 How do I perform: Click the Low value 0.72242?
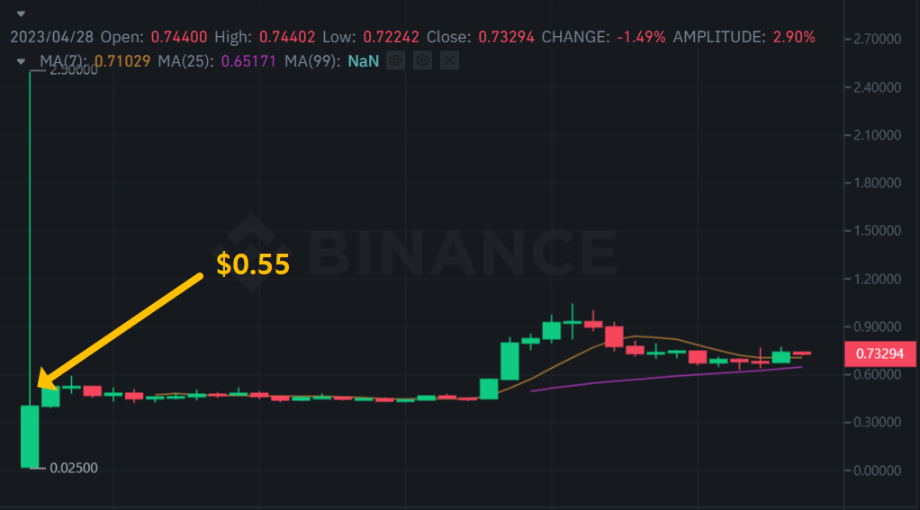click(x=391, y=37)
